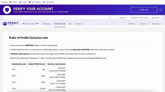Open the YouTube bookmark

point(4,2)
